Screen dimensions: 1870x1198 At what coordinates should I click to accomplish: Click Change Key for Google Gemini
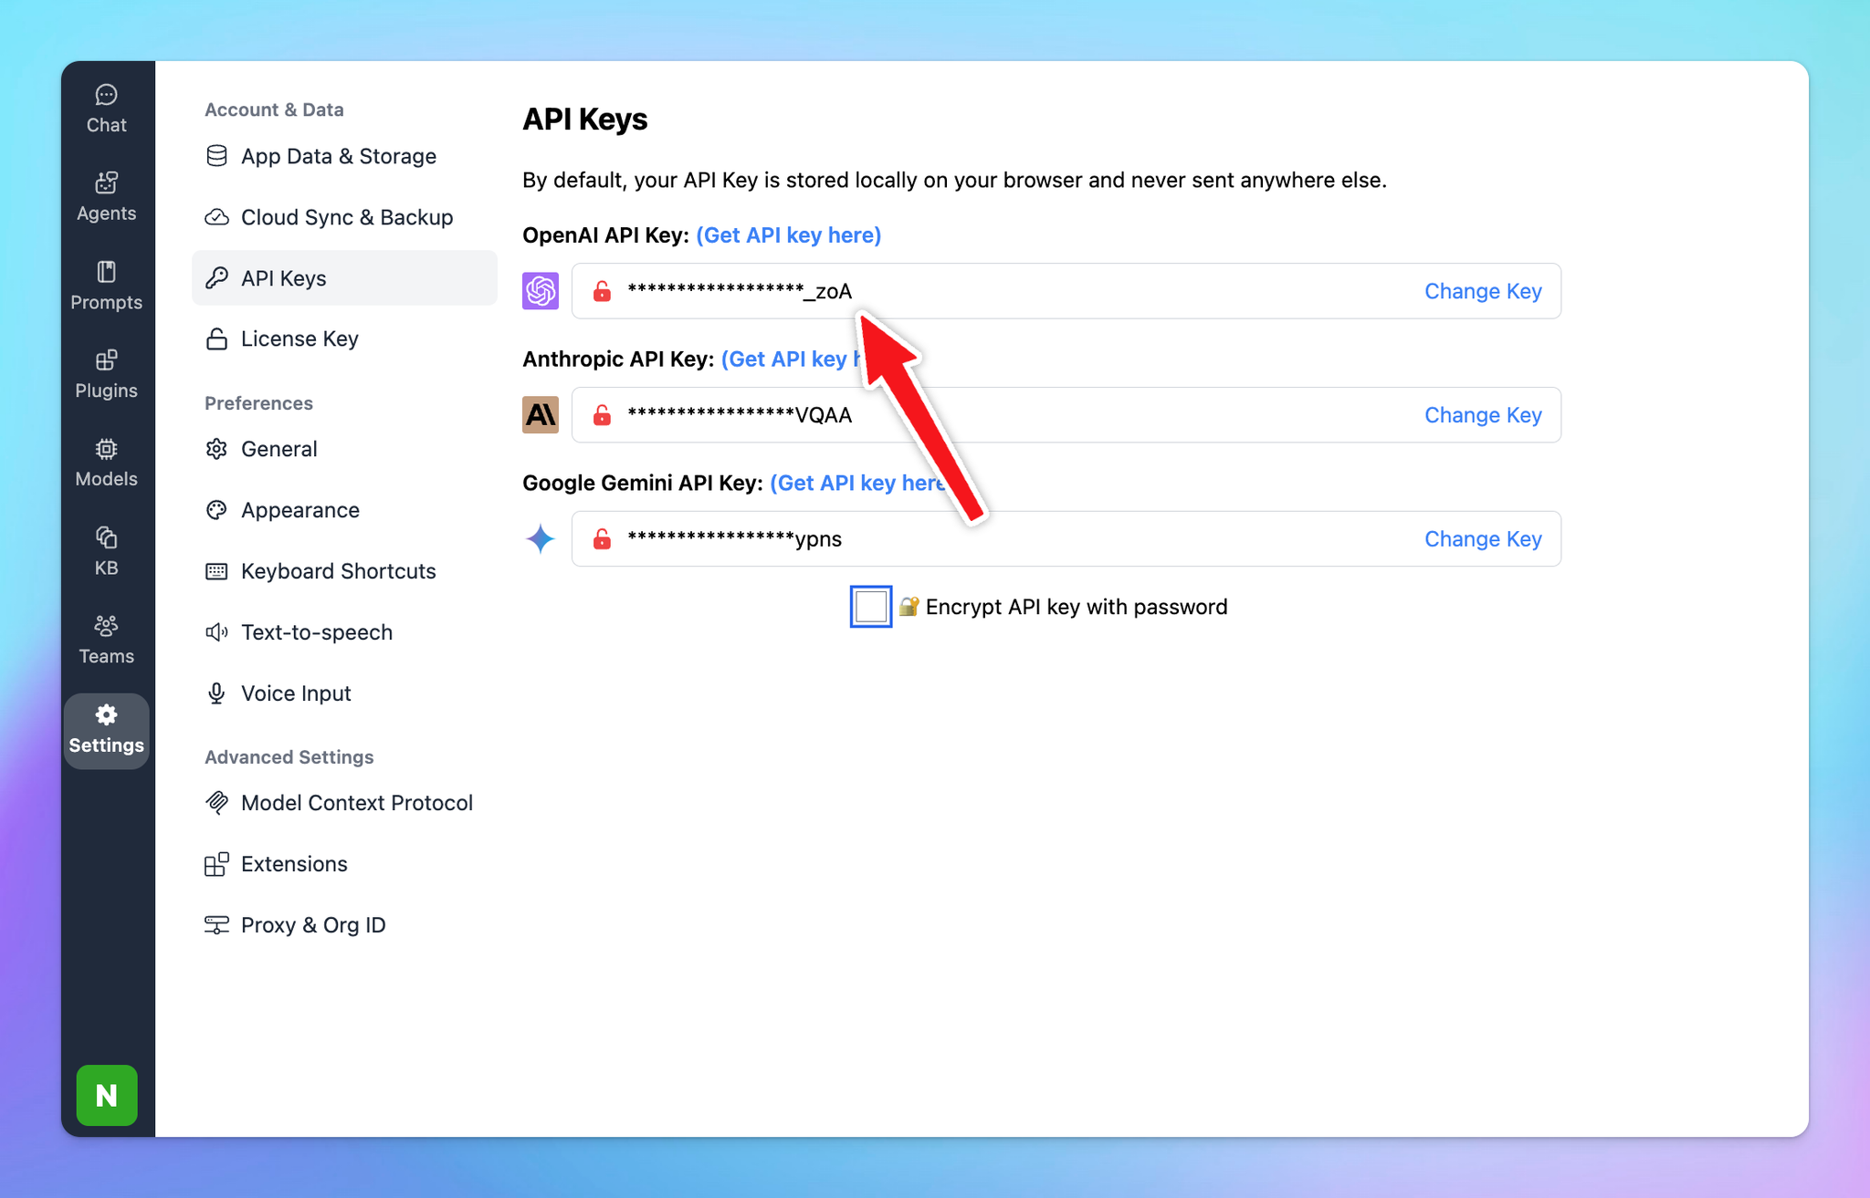pyautogui.click(x=1482, y=539)
